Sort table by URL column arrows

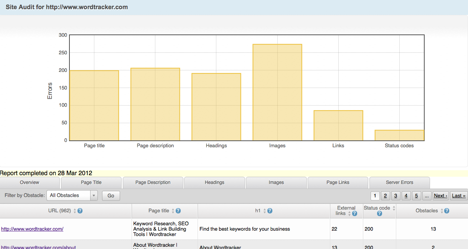pyautogui.click(x=75, y=211)
